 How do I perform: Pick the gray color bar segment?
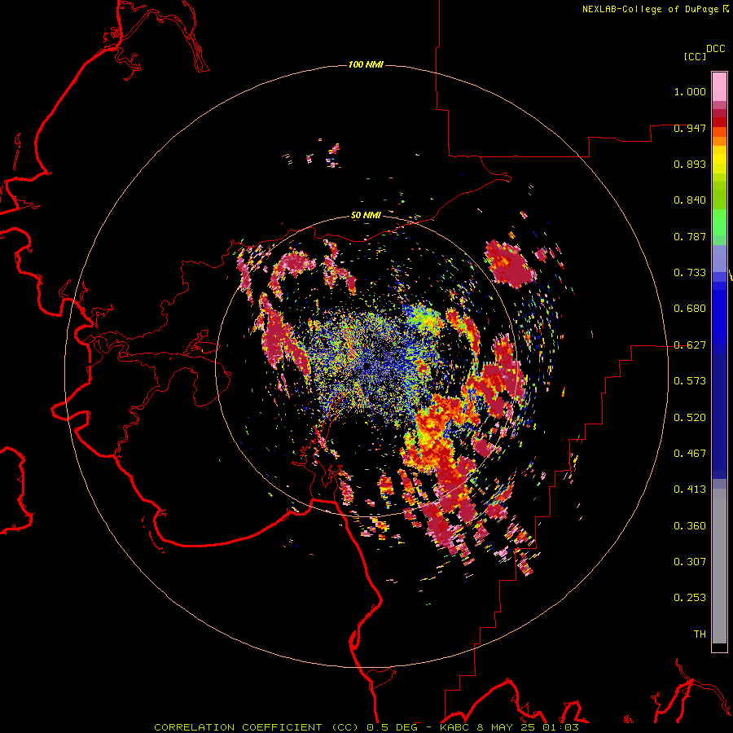coord(719,570)
